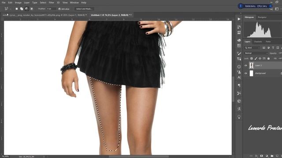This screenshot has width=282, height=158.
Task: Hide the Background layer eye icon
Action: [x=246, y=73]
